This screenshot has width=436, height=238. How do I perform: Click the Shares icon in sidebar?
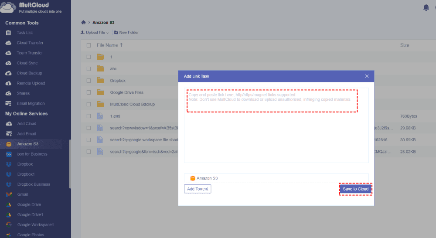(x=8, y=93)
